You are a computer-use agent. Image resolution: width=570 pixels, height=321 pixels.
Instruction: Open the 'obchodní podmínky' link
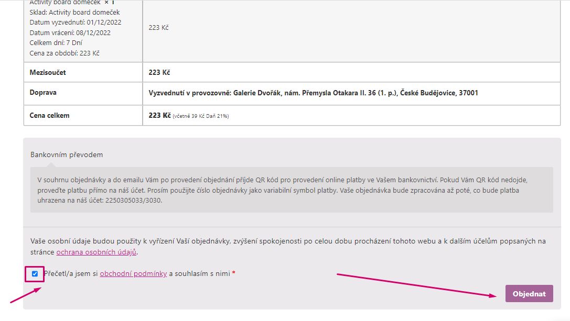coord(133,273)
